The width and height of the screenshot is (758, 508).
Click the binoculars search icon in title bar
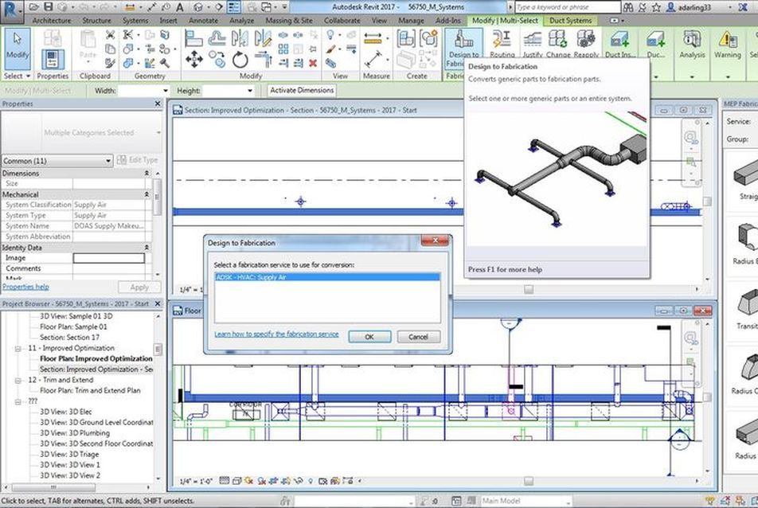[628, 7]
